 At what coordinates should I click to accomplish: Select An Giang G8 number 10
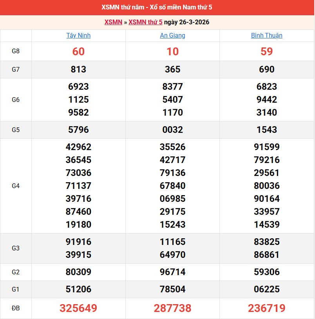coord(172,51)
